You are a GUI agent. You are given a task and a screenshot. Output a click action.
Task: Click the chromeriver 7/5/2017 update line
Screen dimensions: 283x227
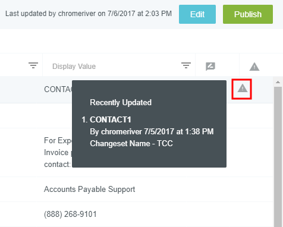tap(152, 131)
